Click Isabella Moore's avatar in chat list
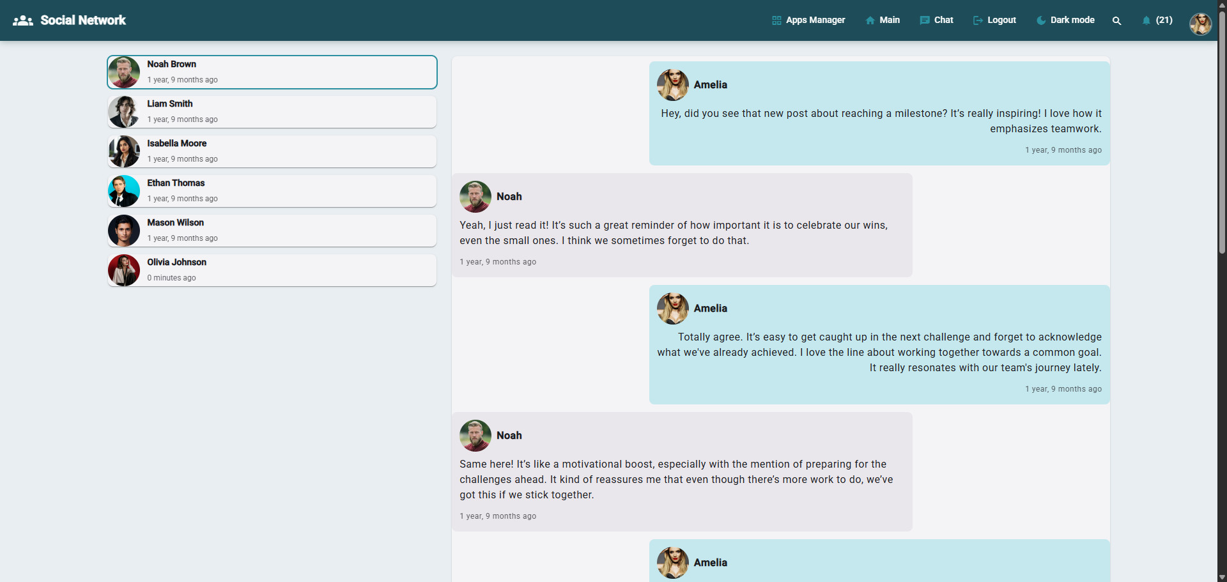Viewport: 1227px width, 582px height. 124,151
